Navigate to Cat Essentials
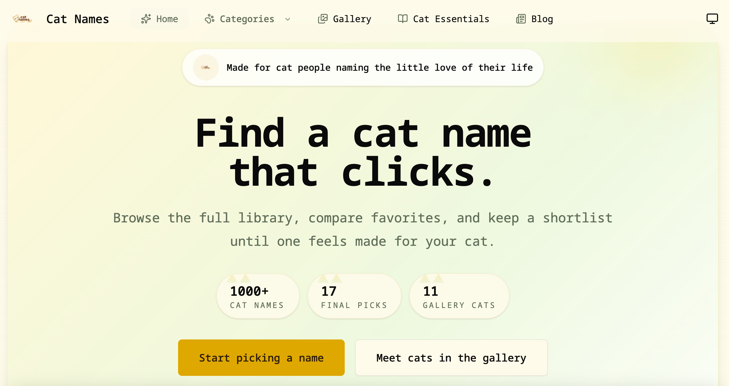 point(451,19)
